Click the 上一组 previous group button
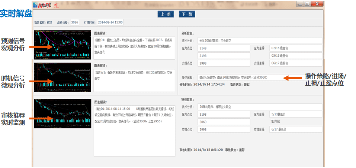 [x=166, y=14]
